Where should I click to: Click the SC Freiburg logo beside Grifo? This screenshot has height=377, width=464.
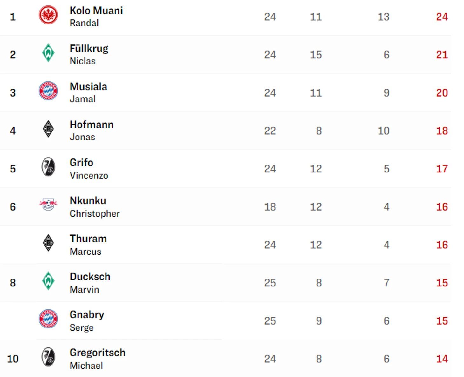[48, 167]
